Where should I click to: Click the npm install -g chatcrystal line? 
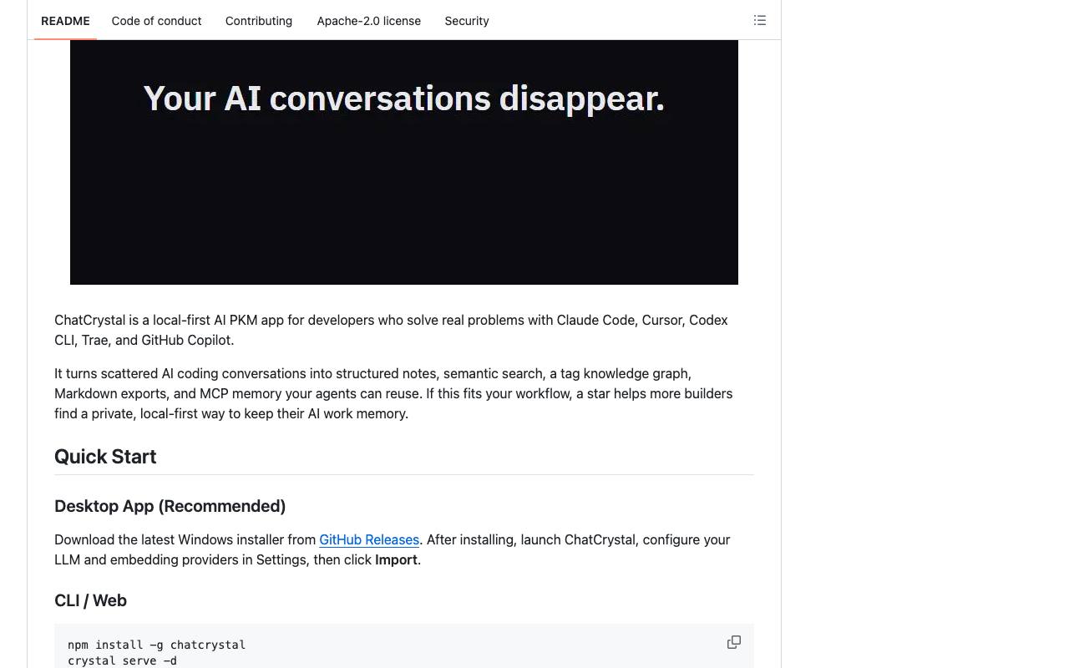[156, 645]
